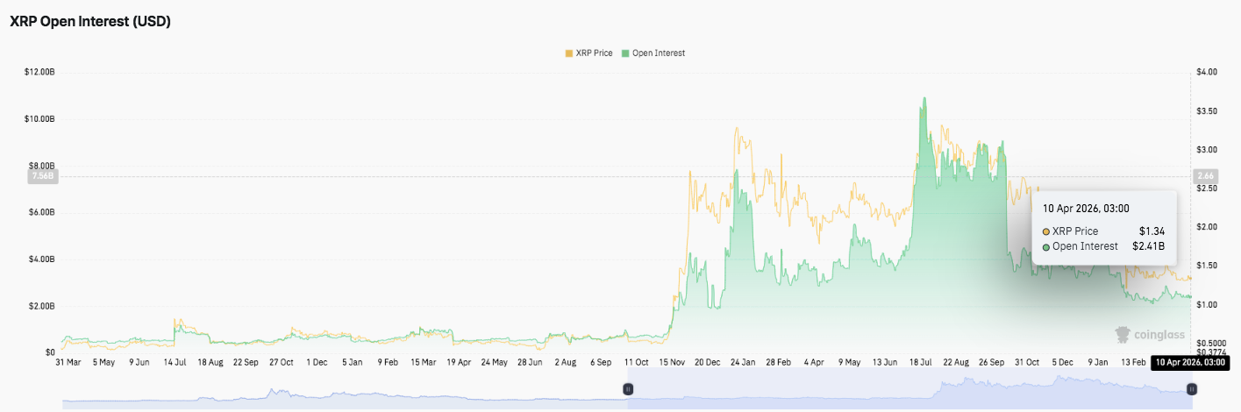The height and width of the screenshot is (412, 1241).
Task: Click the coinglass watermark logo
Action: click(1149, 334)
